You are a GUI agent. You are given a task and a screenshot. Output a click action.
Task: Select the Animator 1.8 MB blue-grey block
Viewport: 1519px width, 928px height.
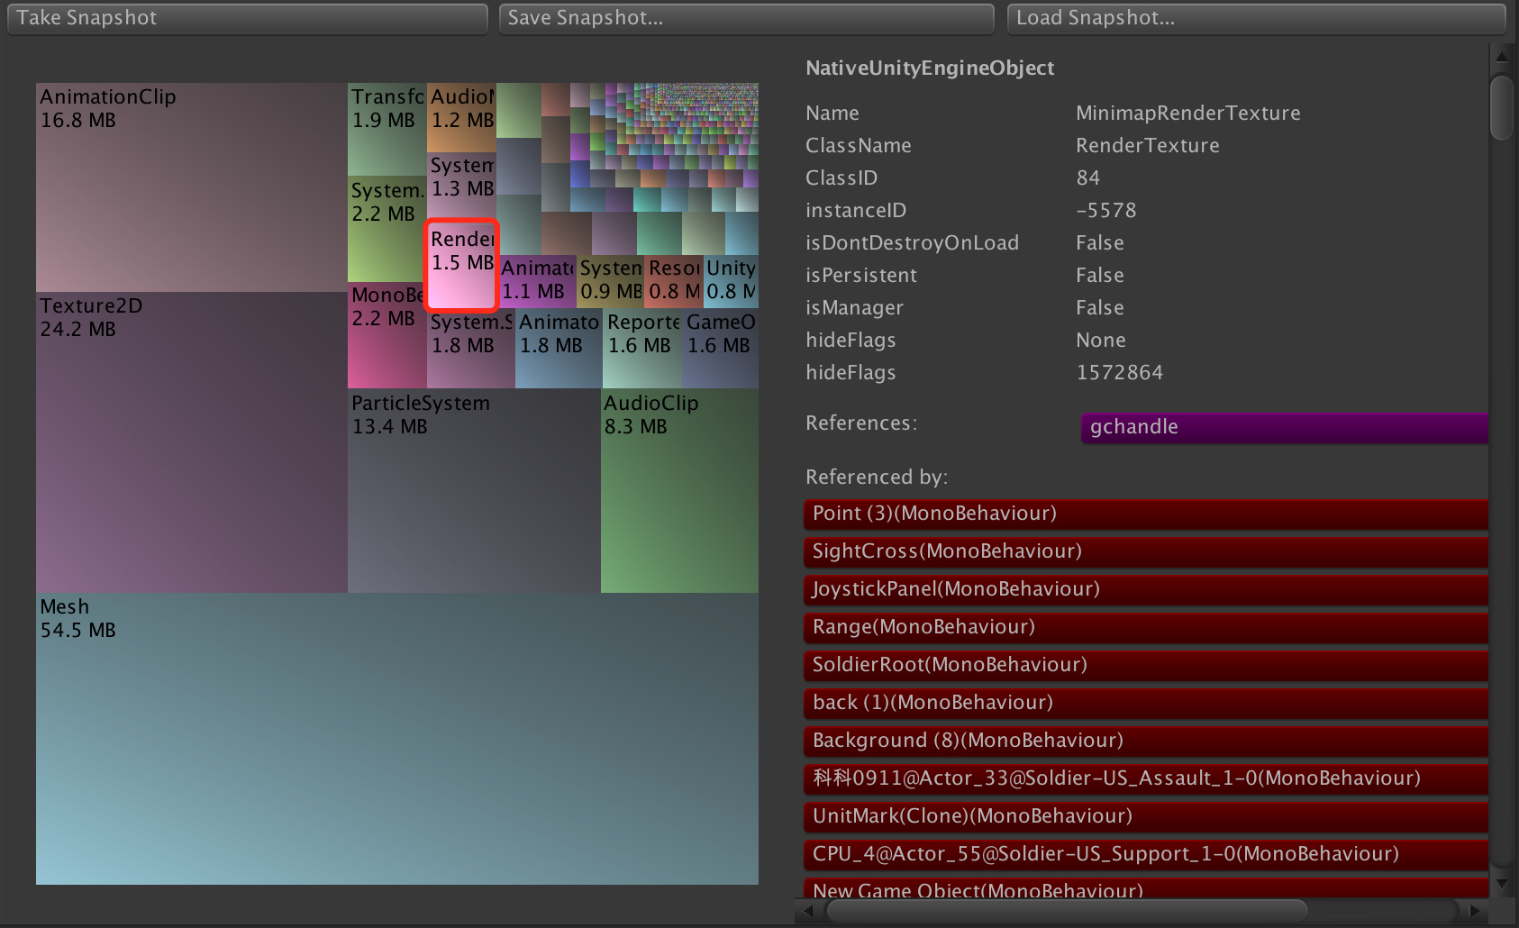pyautogui.click(x=559, y=349)
